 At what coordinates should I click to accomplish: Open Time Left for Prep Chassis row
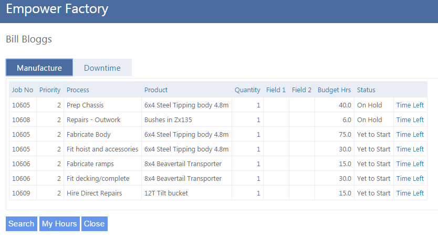tap(410, 105)
